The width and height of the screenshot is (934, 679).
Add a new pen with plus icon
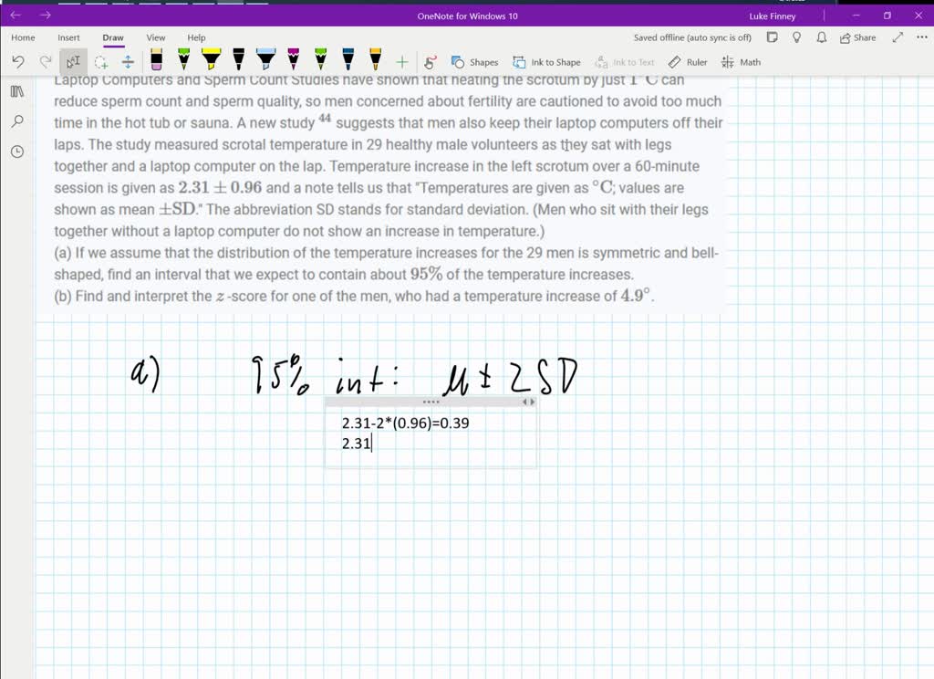pyautogui.click(x=401, y=62)
